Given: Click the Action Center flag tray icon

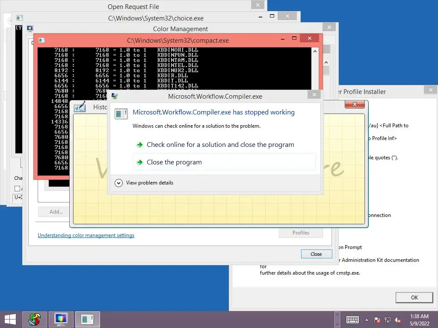Looking at the screenshot, I should pos(377,320).
